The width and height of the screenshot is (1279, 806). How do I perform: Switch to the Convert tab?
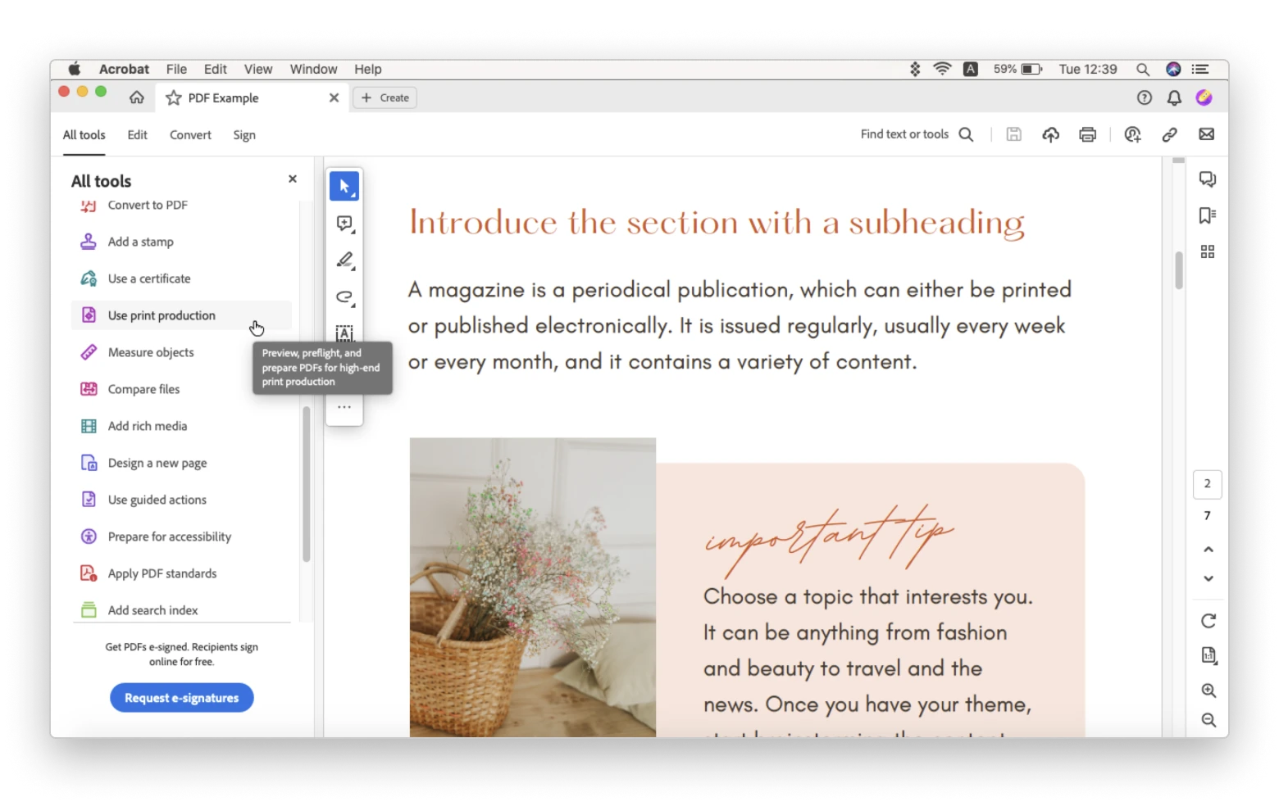click(x=190, y=135)
